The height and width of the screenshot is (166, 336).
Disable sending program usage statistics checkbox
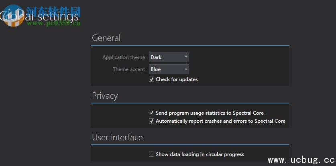pos(152,113)
